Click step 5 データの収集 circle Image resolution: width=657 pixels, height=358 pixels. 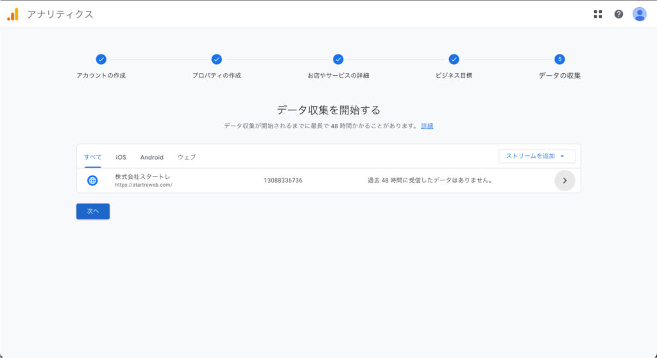559,59
